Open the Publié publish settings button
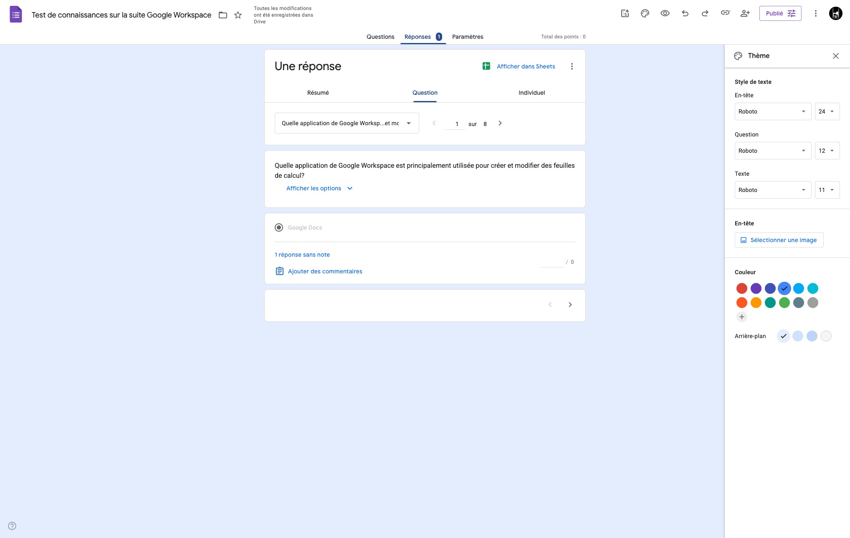Viewport: 850px width, 538px height. [780, 13]
